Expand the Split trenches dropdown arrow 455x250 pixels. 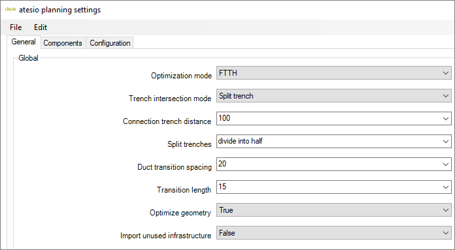[446, 142]
